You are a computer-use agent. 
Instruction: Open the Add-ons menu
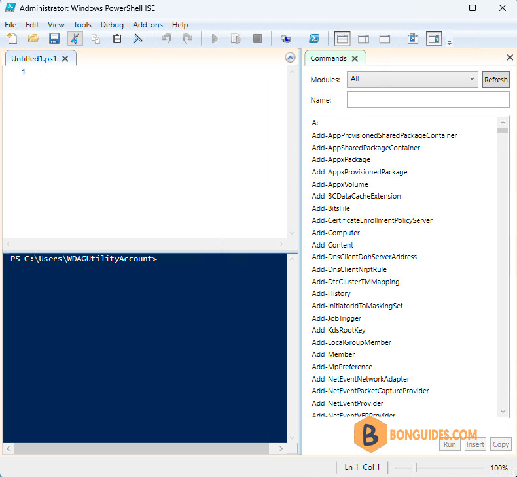148,25
